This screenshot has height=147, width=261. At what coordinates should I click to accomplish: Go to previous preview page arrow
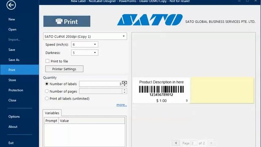tap(176, 143)
